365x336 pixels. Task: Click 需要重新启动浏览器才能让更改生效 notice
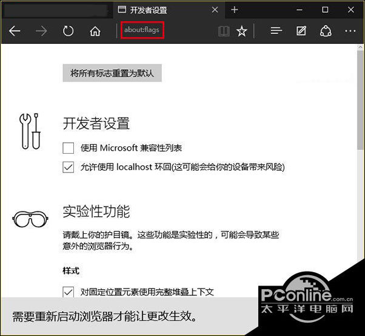point(105,317)
